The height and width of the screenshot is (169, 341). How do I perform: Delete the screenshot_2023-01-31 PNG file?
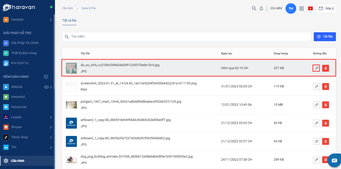tap(325, 86)
